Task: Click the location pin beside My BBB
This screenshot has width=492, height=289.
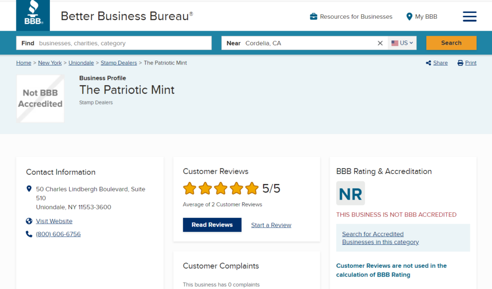Action: 409,17
